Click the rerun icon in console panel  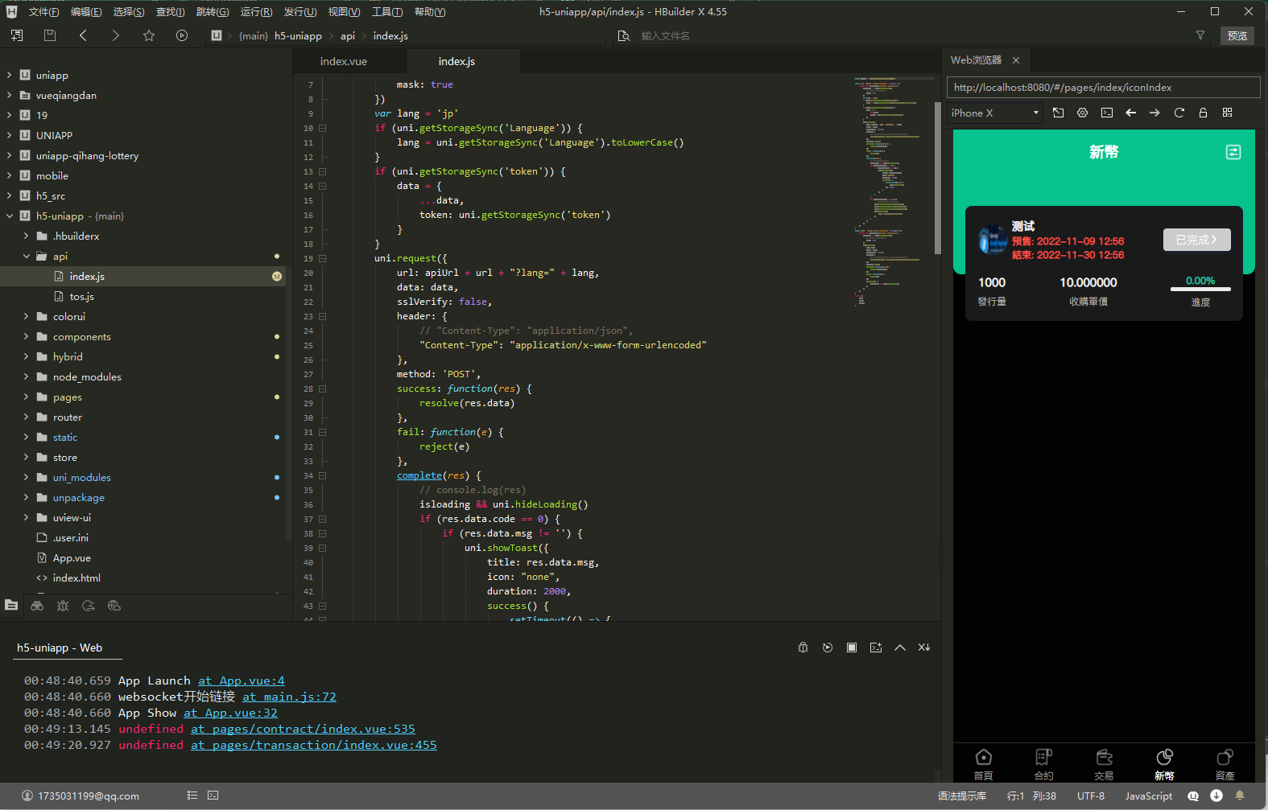[828, 648]
